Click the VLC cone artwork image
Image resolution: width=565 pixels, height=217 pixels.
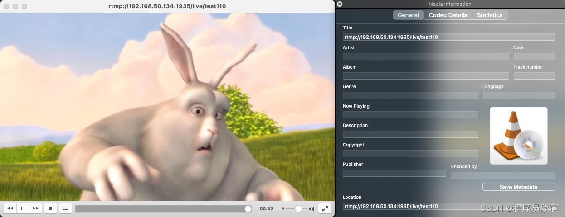point(518,136)
